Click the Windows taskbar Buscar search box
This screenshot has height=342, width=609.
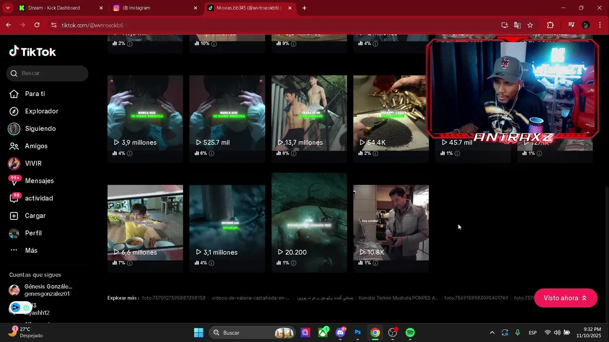[x=251, y=332]
